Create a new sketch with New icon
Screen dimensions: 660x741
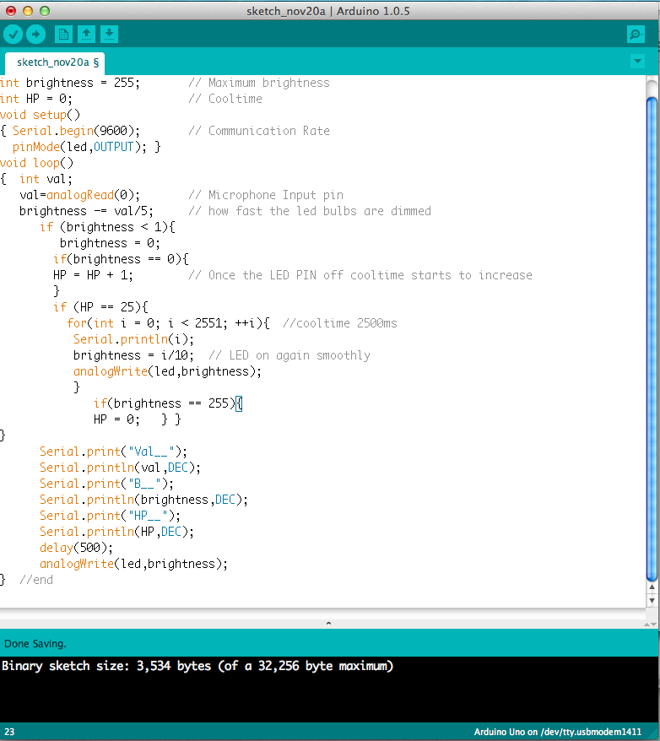click(63, 34)
